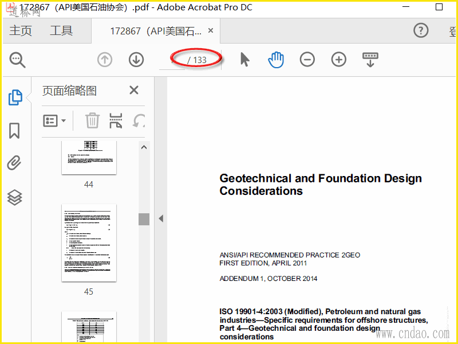Viewport: 458px width, 344px height.
Task: Enable scrolling mode page display icon
Action: tap(370, 60)
